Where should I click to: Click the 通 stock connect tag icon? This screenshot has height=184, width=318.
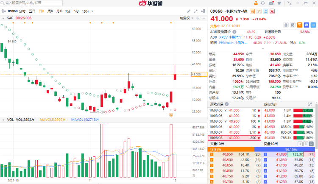[x=265, y=11]
